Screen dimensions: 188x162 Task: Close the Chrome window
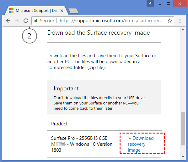click(180, 3)
